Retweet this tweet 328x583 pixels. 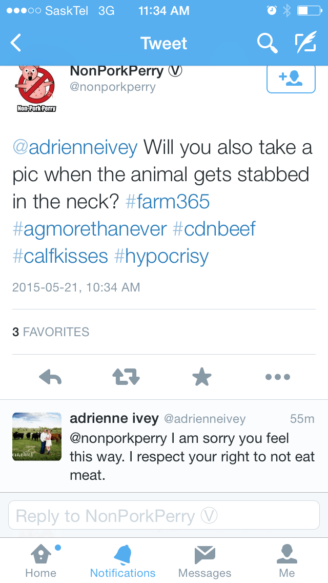tap(126, 377)
